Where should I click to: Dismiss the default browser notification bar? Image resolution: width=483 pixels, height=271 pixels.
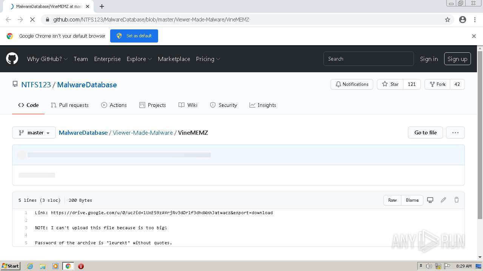click(x=474, y=36)
